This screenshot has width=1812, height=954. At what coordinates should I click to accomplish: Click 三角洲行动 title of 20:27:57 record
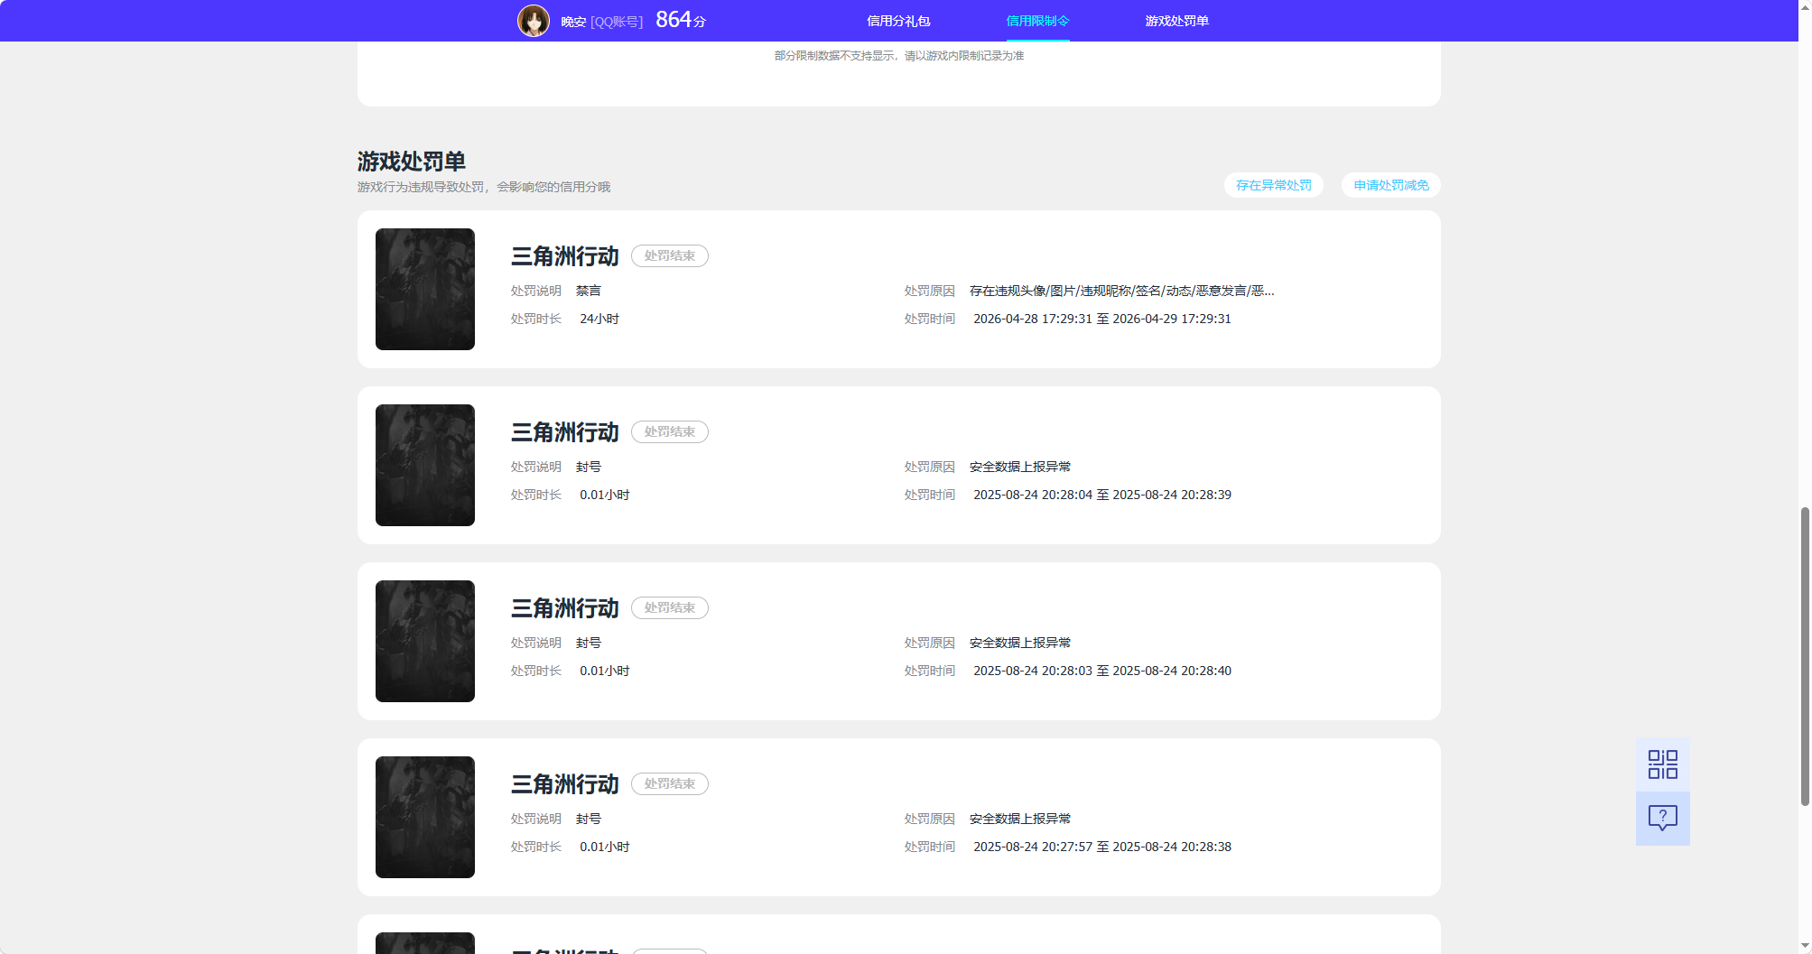(x=564, y=784)
